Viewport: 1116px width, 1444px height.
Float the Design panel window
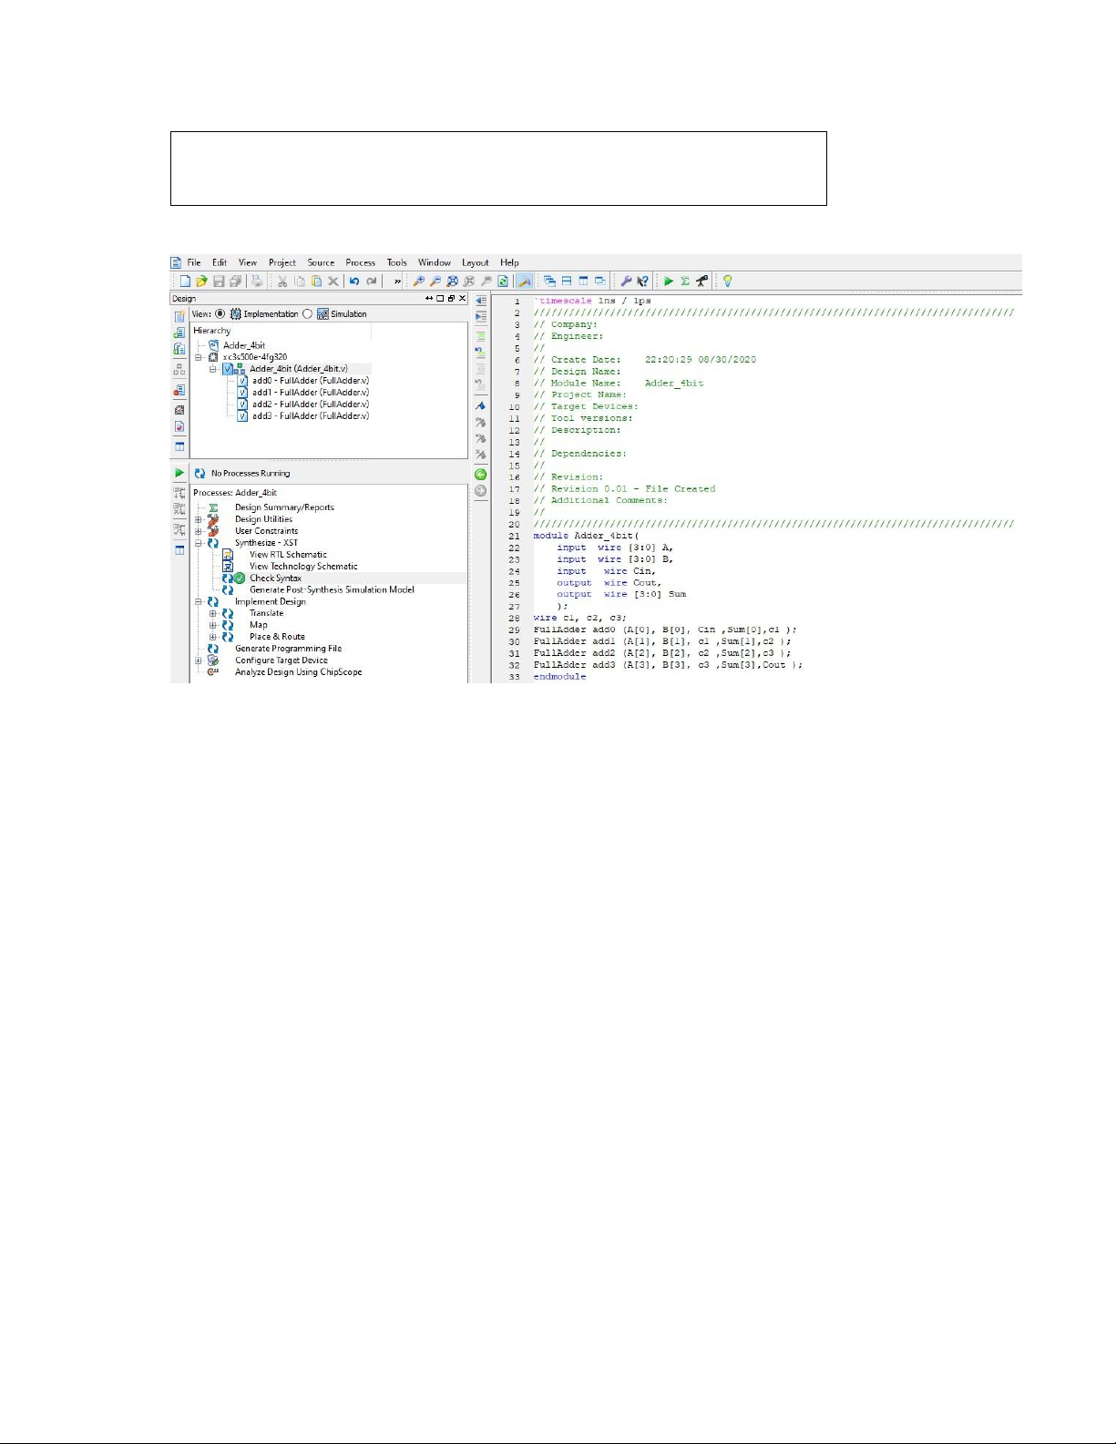click(452, 299)
